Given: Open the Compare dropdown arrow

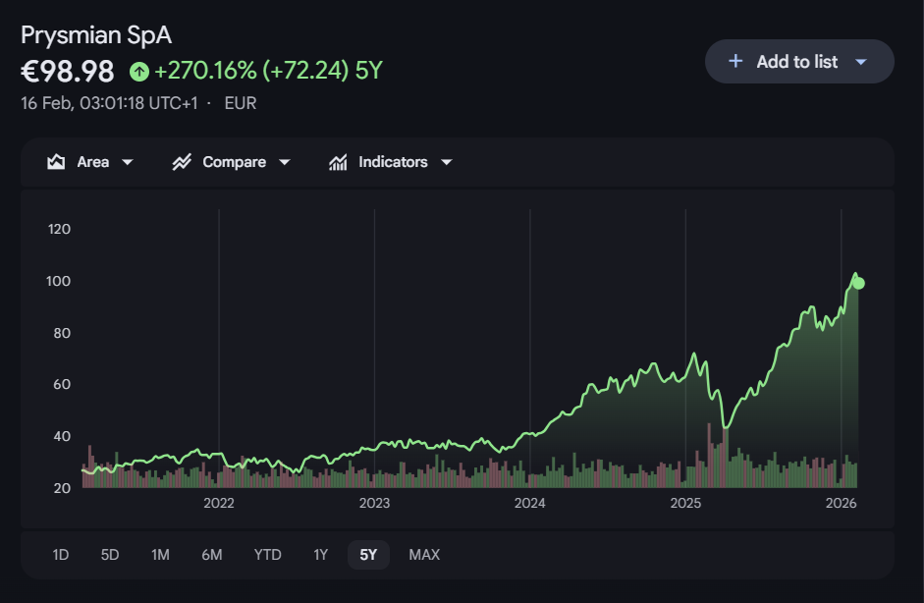Looking at the screenshot, I should pyautogui.click(x=285, y=162).
